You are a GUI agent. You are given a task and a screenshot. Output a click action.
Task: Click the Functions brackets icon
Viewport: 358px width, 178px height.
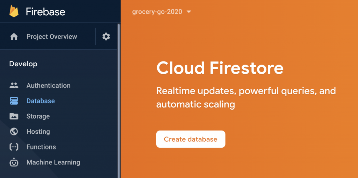(14, 147)
